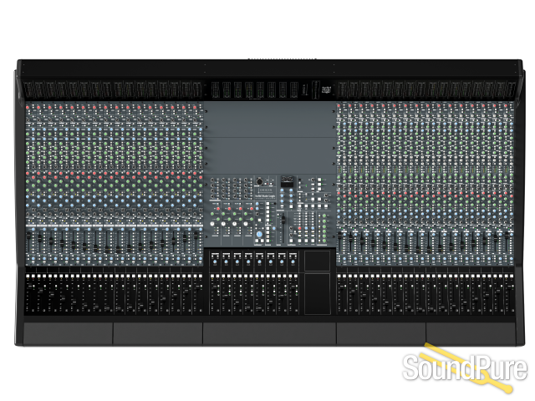535x401 pixels.
Task: Toggle bottom white square button at centre section's upper right
Action: coord(319,189)
